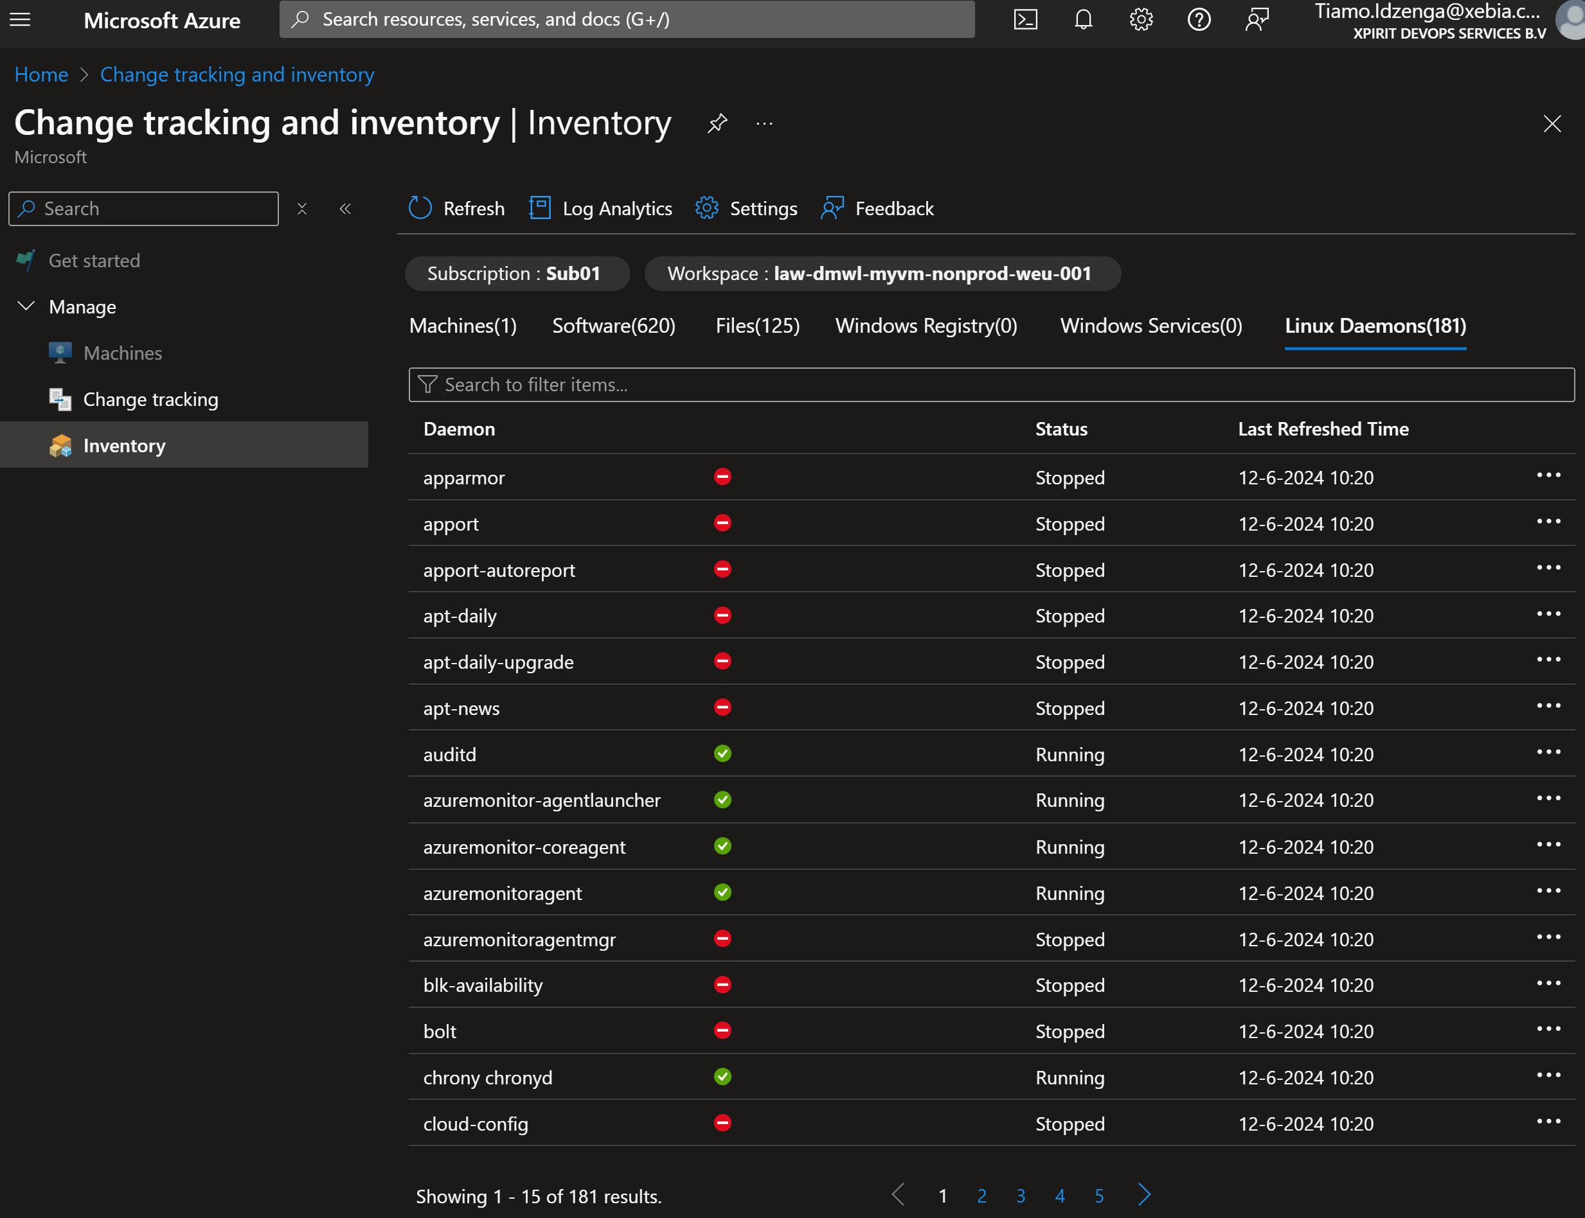The height and width of the screenshot is (1218, 1585).
Task: Click the running status icon for auditd
Action: [722, 754]
